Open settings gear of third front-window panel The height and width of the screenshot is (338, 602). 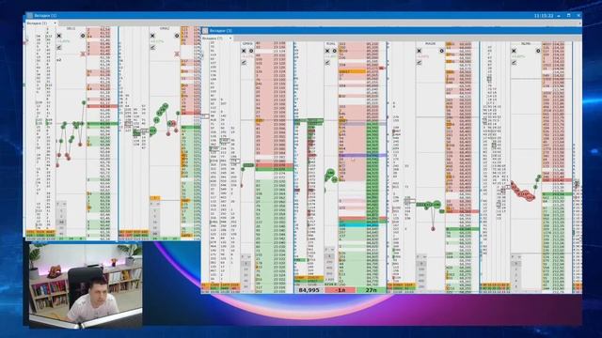[441, 51]
